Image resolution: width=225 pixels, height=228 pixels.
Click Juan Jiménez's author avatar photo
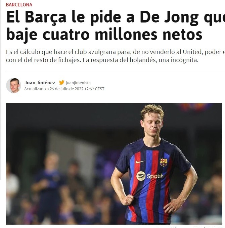(13, 86)
